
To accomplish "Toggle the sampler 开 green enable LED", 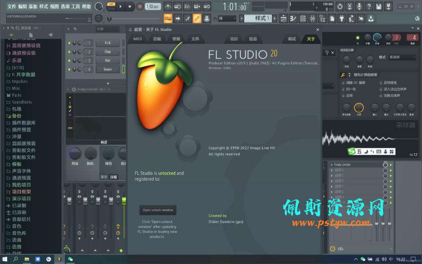I will click(357, 38).
